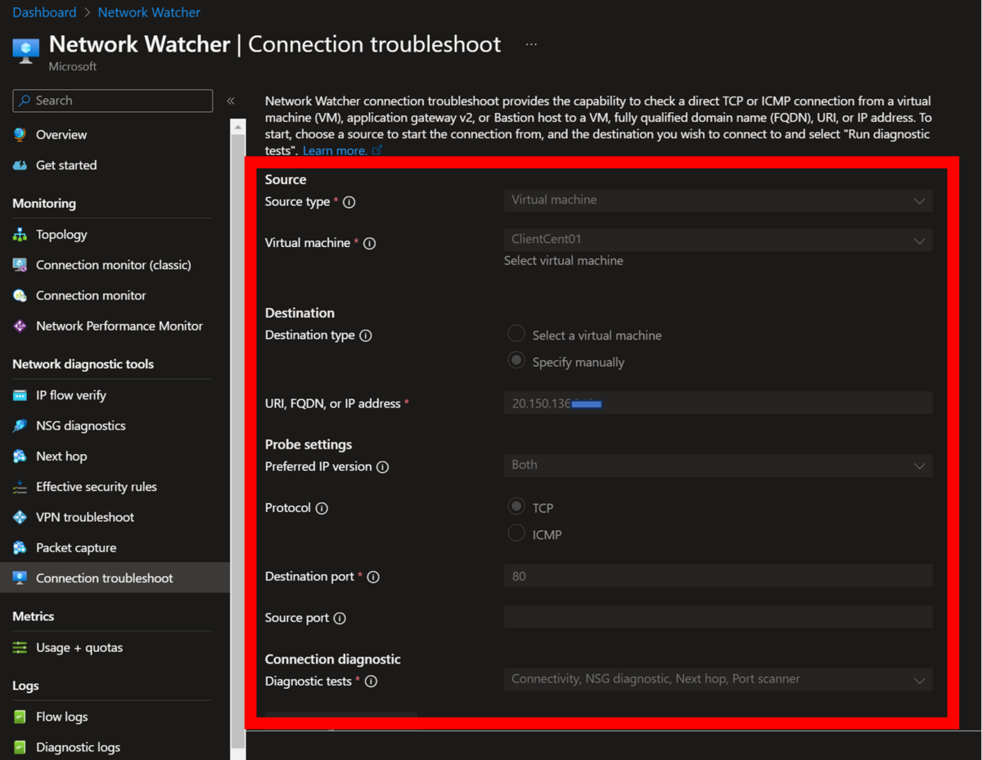Choose the Select a virtual machine radio
This screenshot has height=760, width=982.
pyautogui.click(x=516, y=334)
